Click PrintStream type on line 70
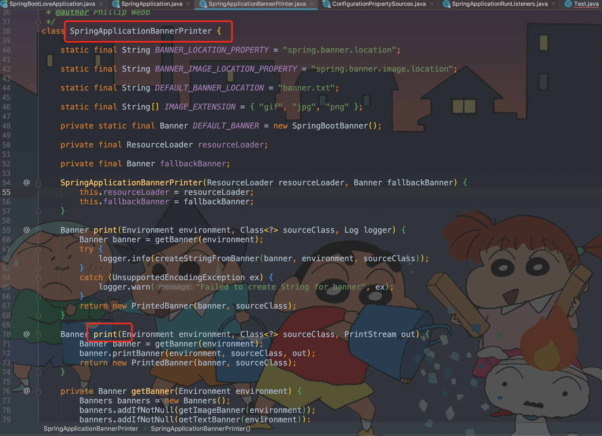The width and height of the screenshot is (602, 436). coord(370,334)
